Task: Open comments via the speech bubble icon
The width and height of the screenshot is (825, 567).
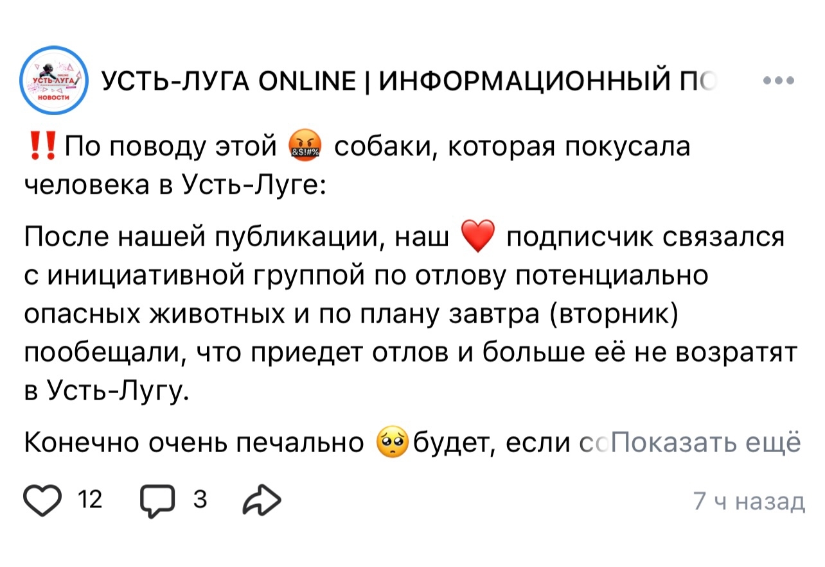Action: pos(155,502)
